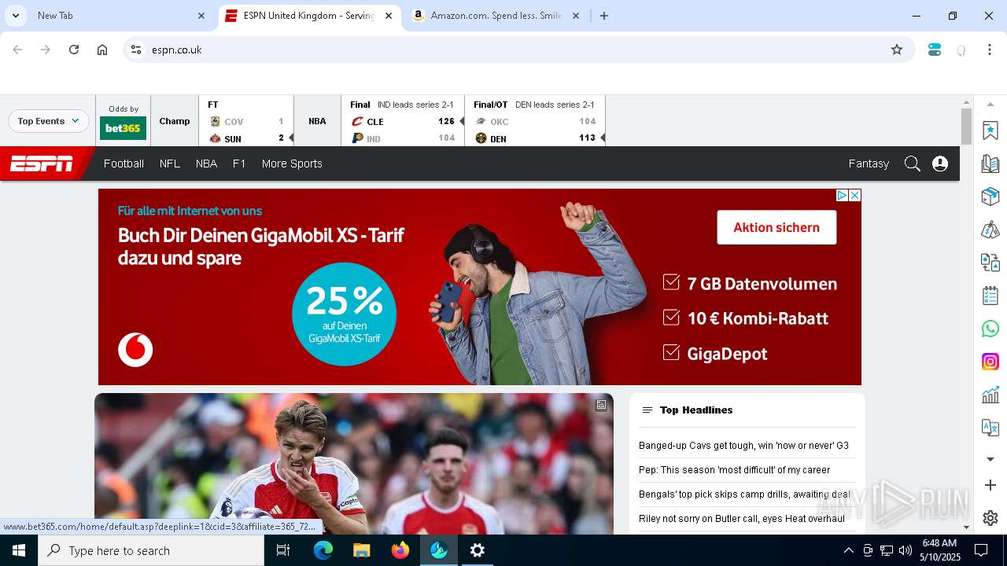Screen dimensions: 1007x566
Task: Open the file converter sidebar icon
Action: pyautogui.click(x=990, y=263)
